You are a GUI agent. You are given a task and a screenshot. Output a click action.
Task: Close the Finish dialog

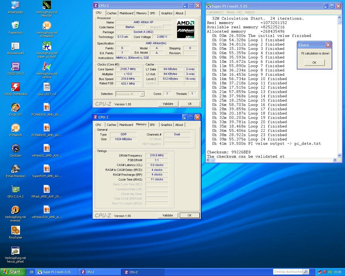tap(328, 45)
